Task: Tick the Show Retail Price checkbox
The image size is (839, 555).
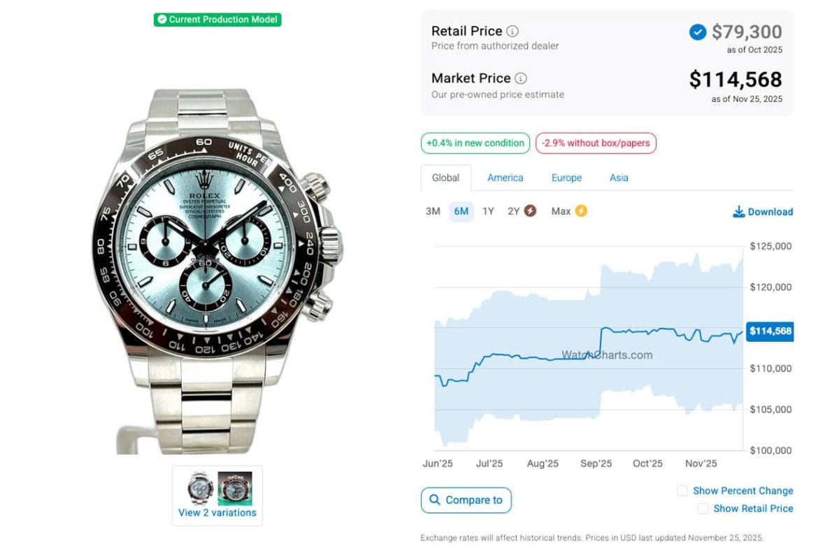Action: 703,508
